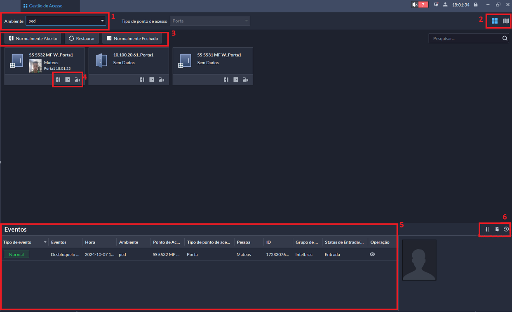Image resolution: width=512 pixels, height=312 pixels.
Task: Pause event list refresh
Action: click(x=488, y=229)
